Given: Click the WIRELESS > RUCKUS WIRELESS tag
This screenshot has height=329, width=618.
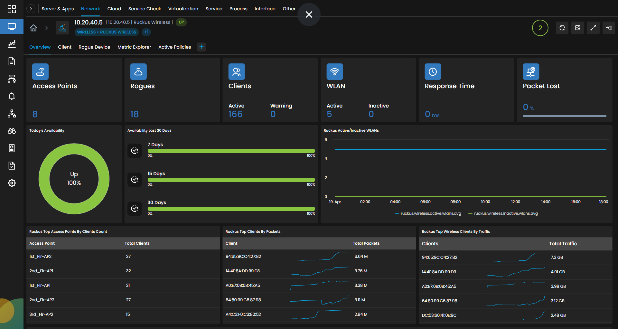Looking at the screenshot, I should coord(107,32).
